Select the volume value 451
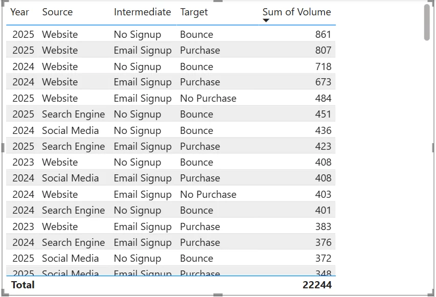The height and width of the screenshot is (297, 436). 323,115
